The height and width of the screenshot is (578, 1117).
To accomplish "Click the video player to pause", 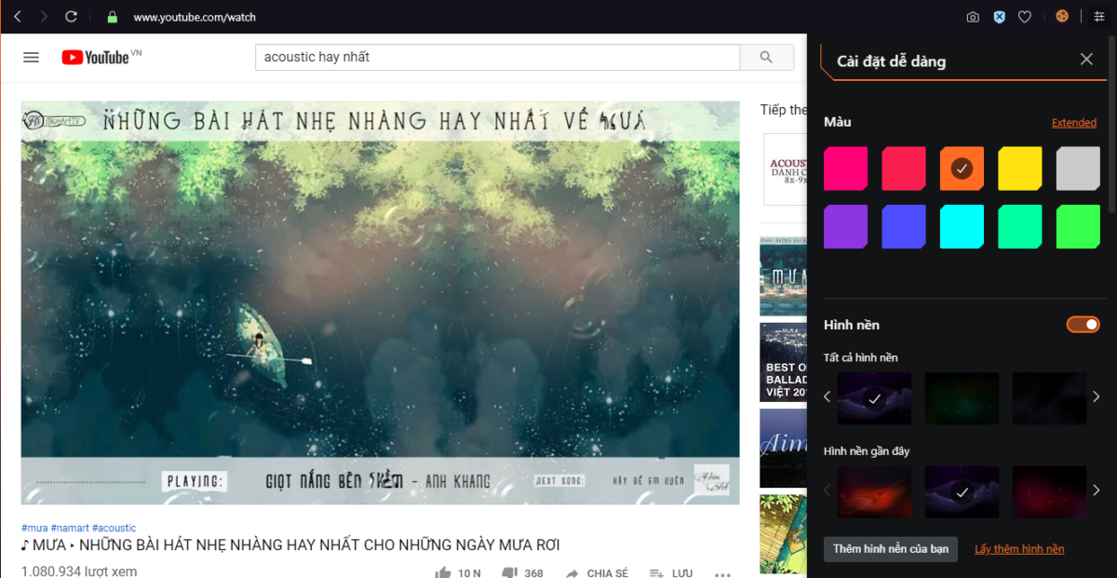I will (381, 302).
